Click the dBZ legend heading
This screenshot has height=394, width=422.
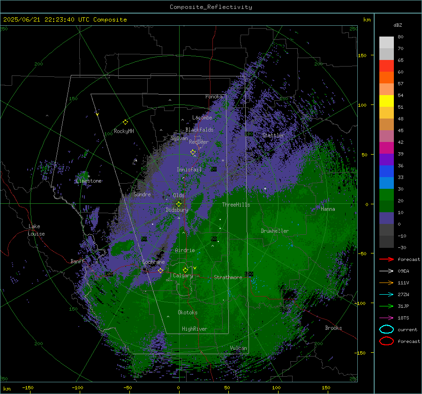[398, 25]
